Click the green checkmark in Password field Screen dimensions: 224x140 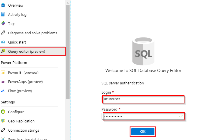181,116
